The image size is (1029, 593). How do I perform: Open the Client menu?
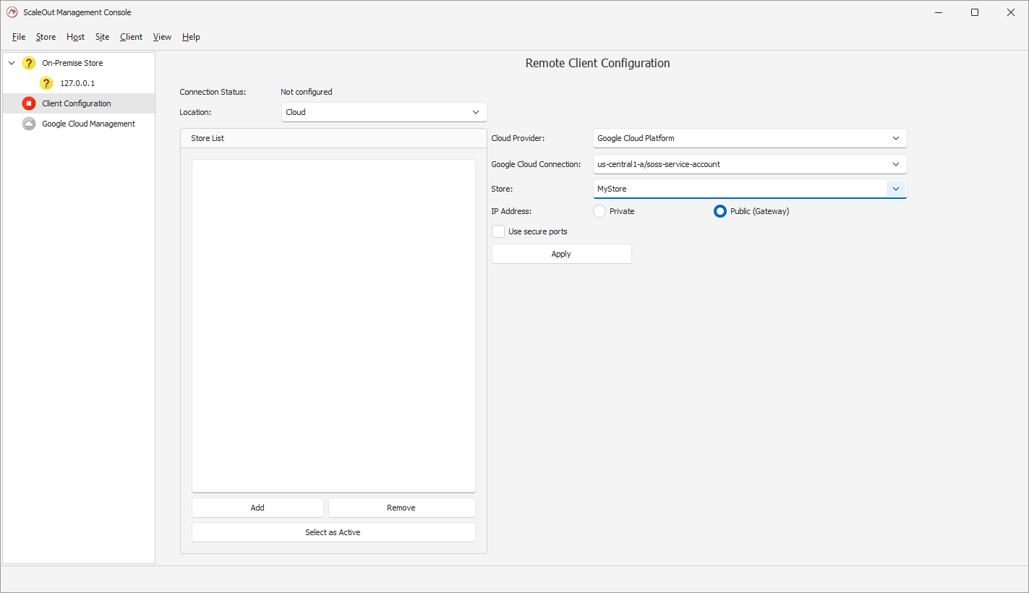pos(131,37)
